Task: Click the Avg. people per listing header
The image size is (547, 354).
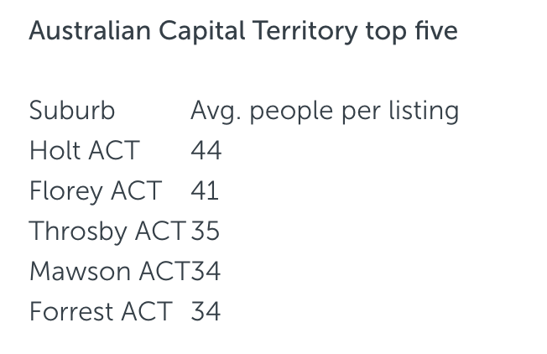Action: pyautogui.click(x=325, y=112)
